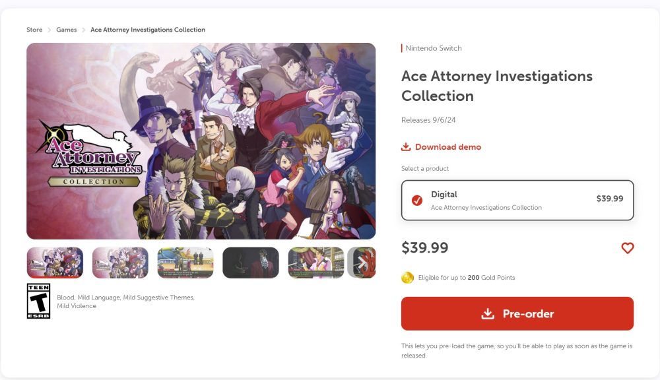View the third gameplay screenshot thumbnail
The width and height of the screenshot is (660, 380).
[185, 263]
